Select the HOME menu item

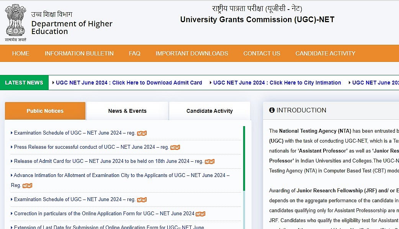click(x=21, y=54)
